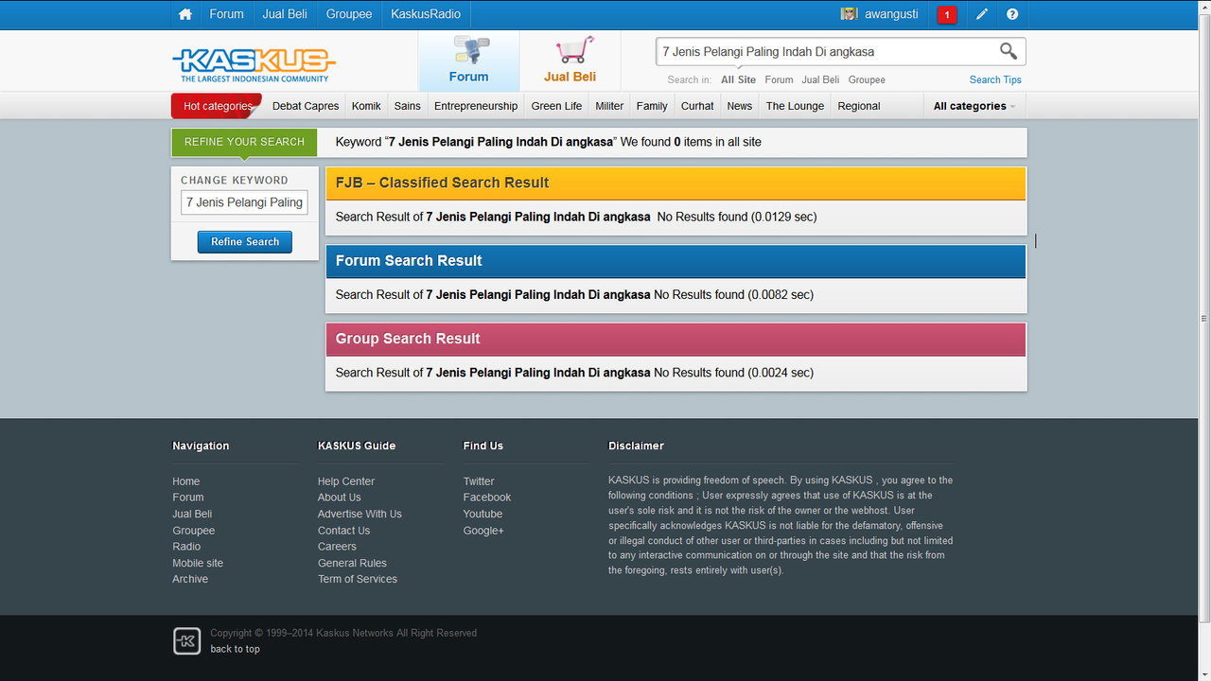Screen dimensions: 1211x681
Task: Open the footer Home link
Action: [x=186, y=481]
